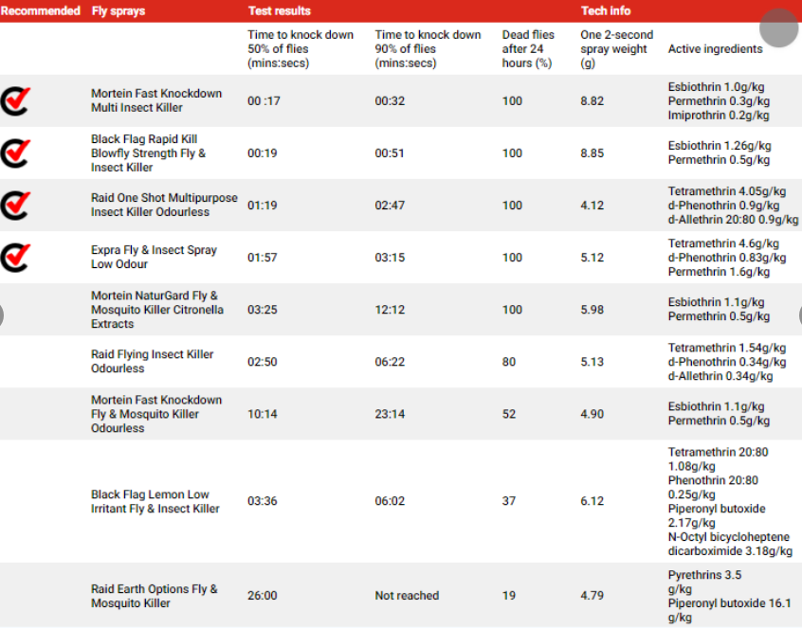Click the recommended checkmark for Mortein Fast Knockdown Multi
Image resolution: width=802 pixels, height=628 pixels.
coord(15,100)
